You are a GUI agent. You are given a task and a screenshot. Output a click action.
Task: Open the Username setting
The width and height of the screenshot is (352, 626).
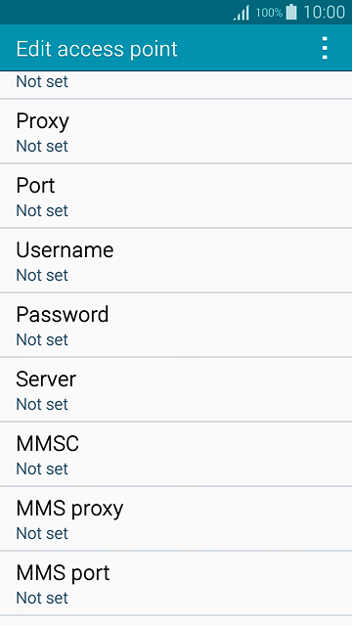pyautogui.click(x=176, y=261)
